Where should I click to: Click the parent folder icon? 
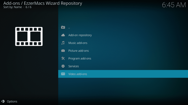point(63,27)
